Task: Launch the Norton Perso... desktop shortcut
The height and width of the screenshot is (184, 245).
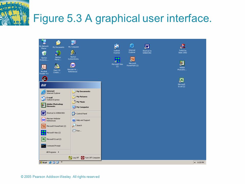Action: [x=58, y=55]
